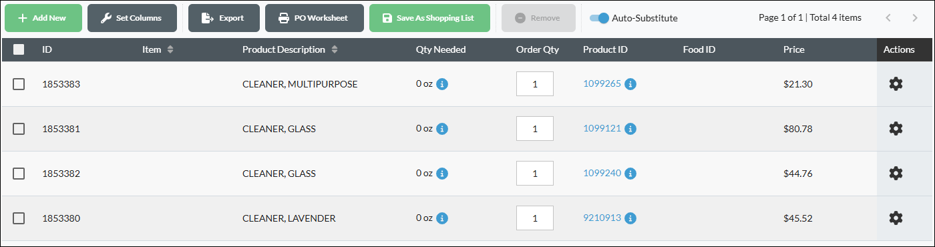Toggle the Auto-Substitute switch
The image size is (935, 247).
[x=599, y=18]
